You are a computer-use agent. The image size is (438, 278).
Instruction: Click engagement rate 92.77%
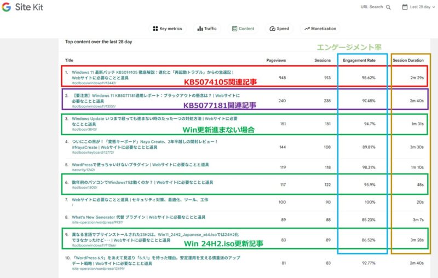(368, 263)
